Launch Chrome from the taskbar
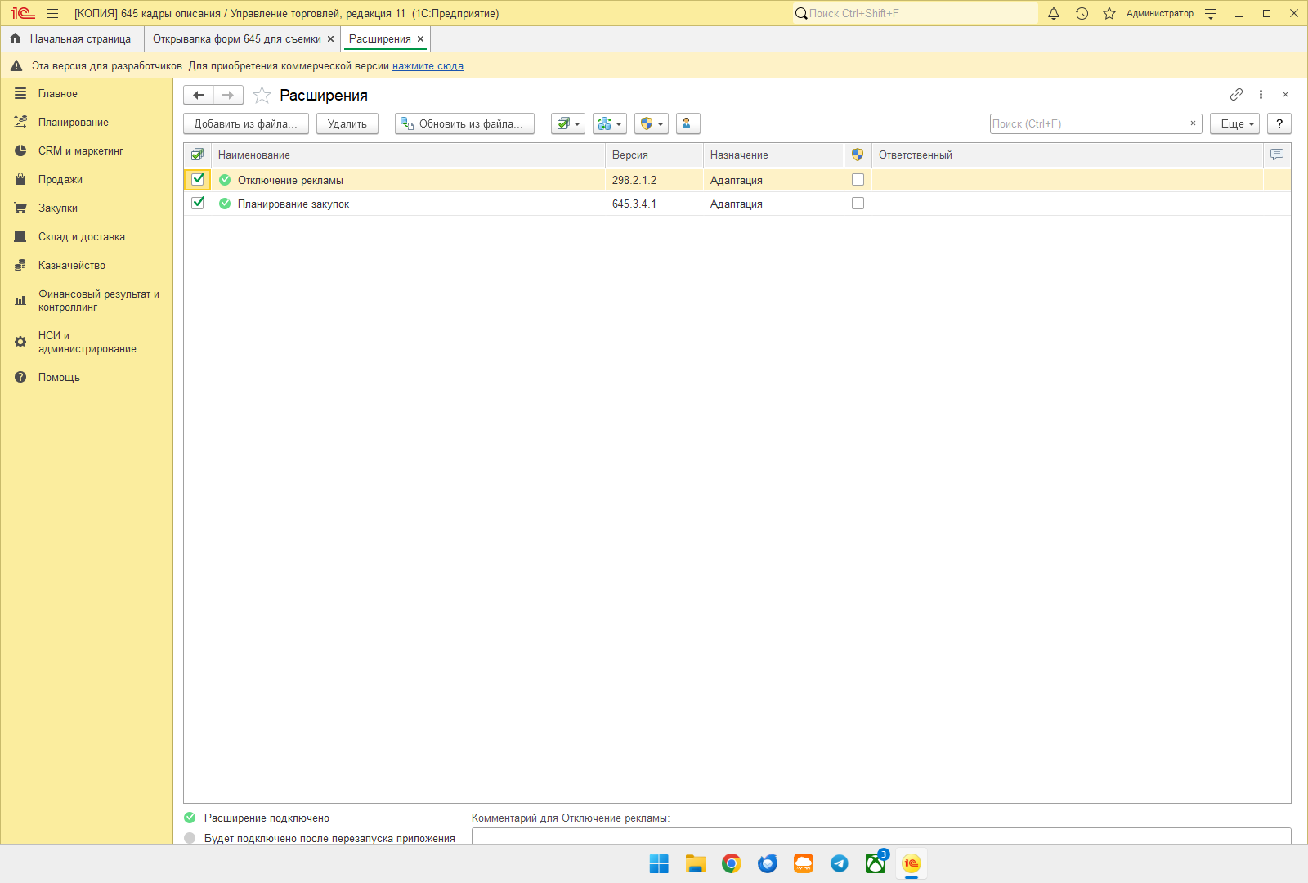Screen dimensions: 1308x883 click(732, 863)
